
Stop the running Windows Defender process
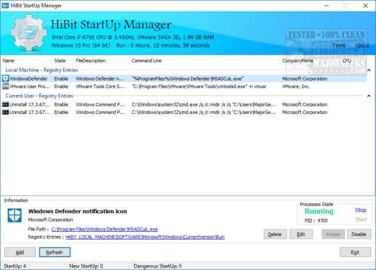click(x=360, y=210)
